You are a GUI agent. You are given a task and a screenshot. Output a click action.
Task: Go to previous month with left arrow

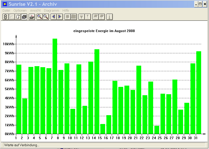(54, 17)
